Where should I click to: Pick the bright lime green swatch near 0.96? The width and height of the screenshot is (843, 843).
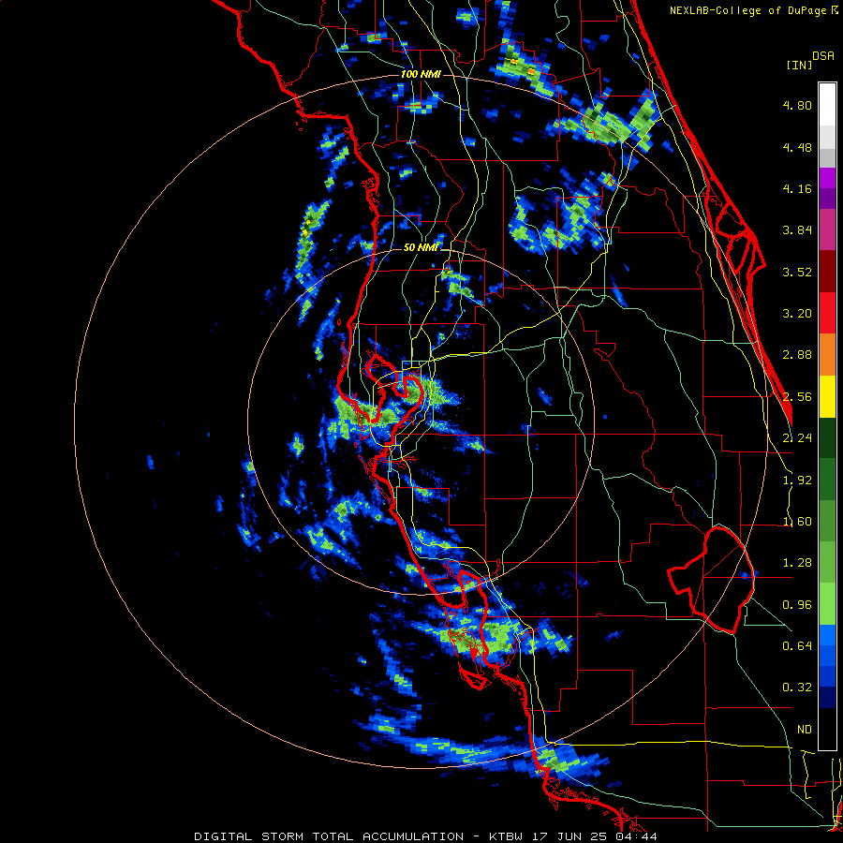click(827, 604)
